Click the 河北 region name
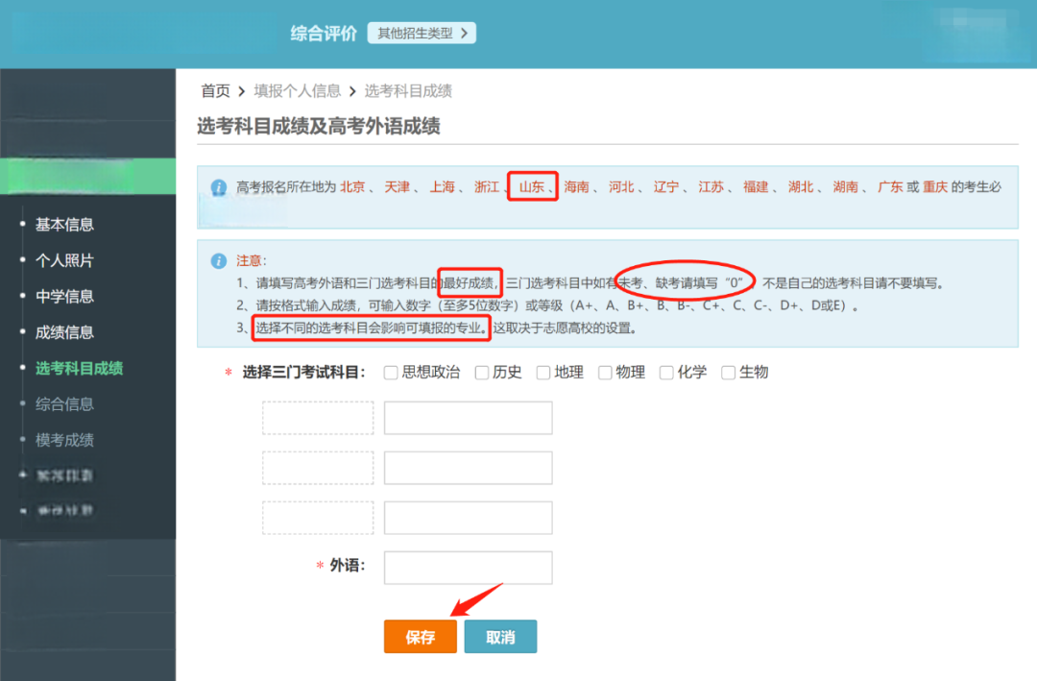1037x681 pixels. (x=621, y=187)
